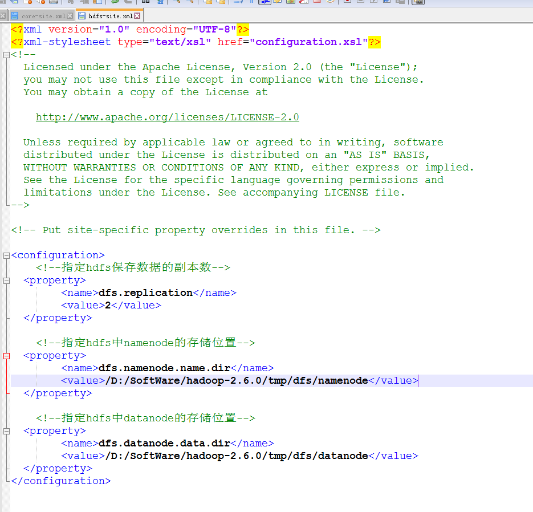Screen dimensions: 533x512
Task: Click the closing property tag after namenode value
Action: coord(58,393)
